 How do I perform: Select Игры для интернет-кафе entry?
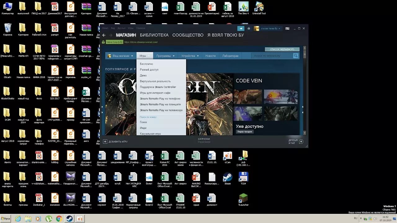click(155, 93)
